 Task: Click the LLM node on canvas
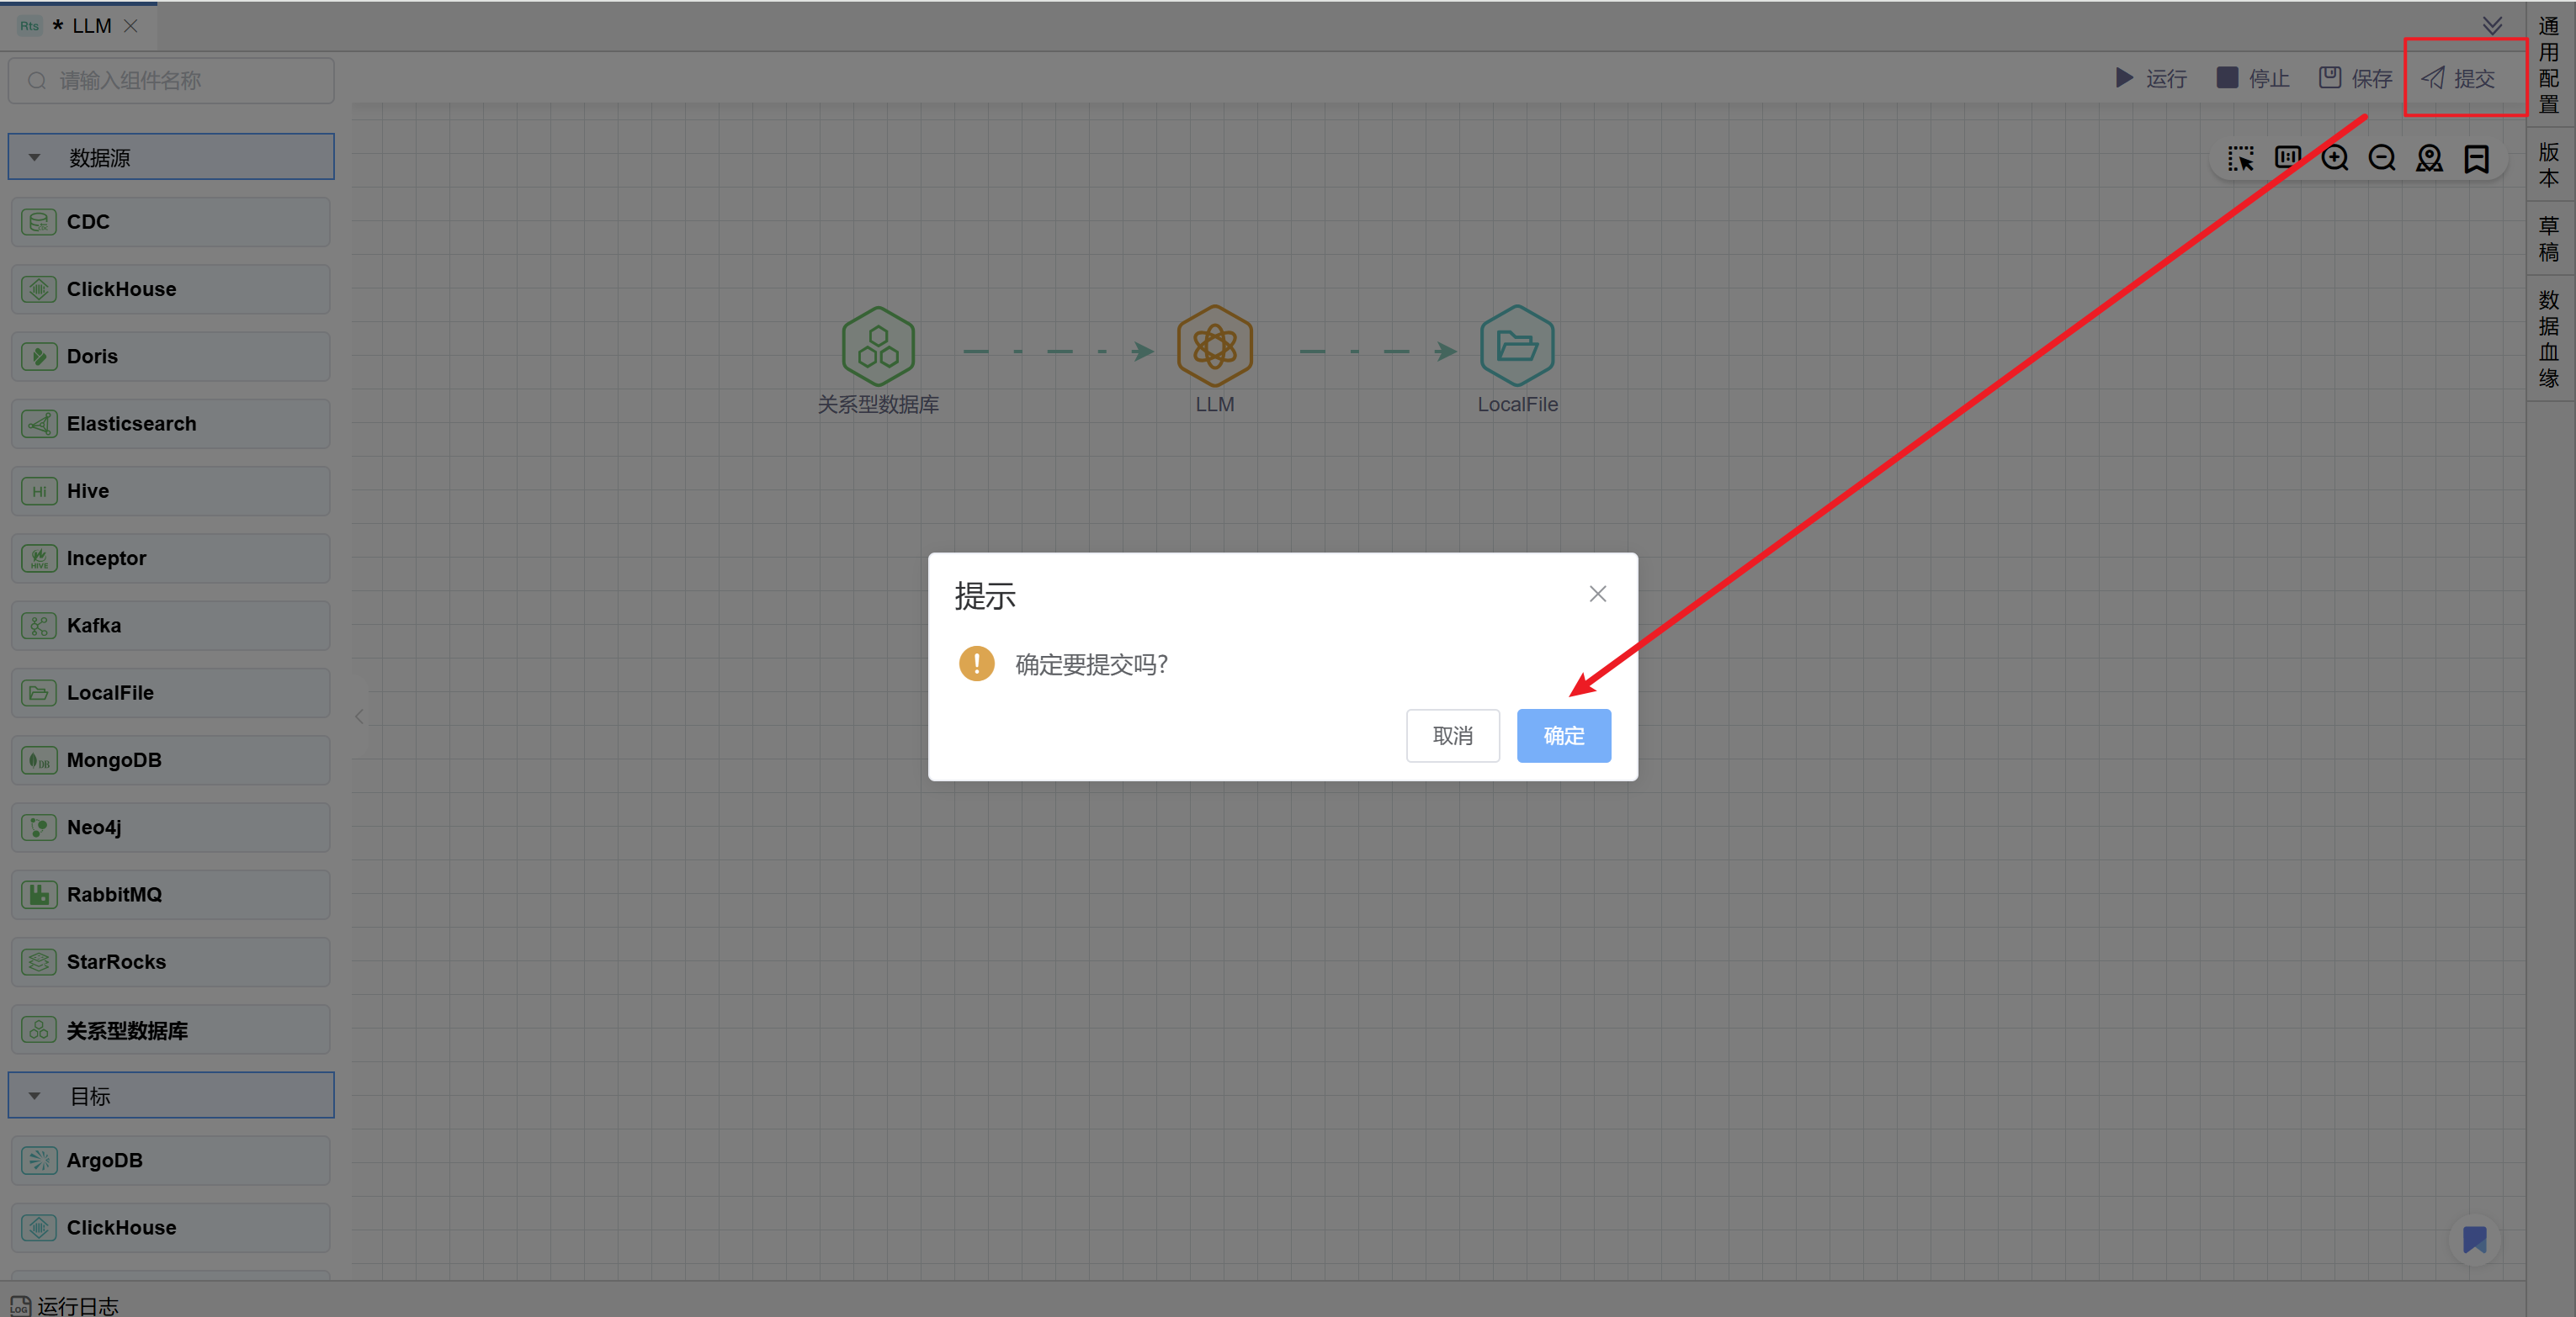(x=1214, y=346)
